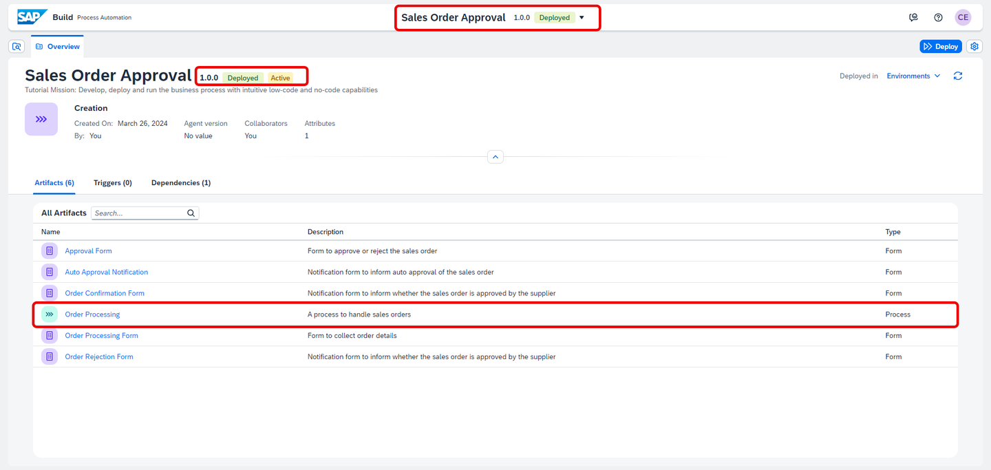
Task: Open the help question mark icon
Action: [x=938, y=17]
